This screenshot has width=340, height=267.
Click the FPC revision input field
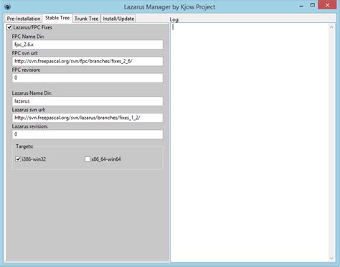88,78
